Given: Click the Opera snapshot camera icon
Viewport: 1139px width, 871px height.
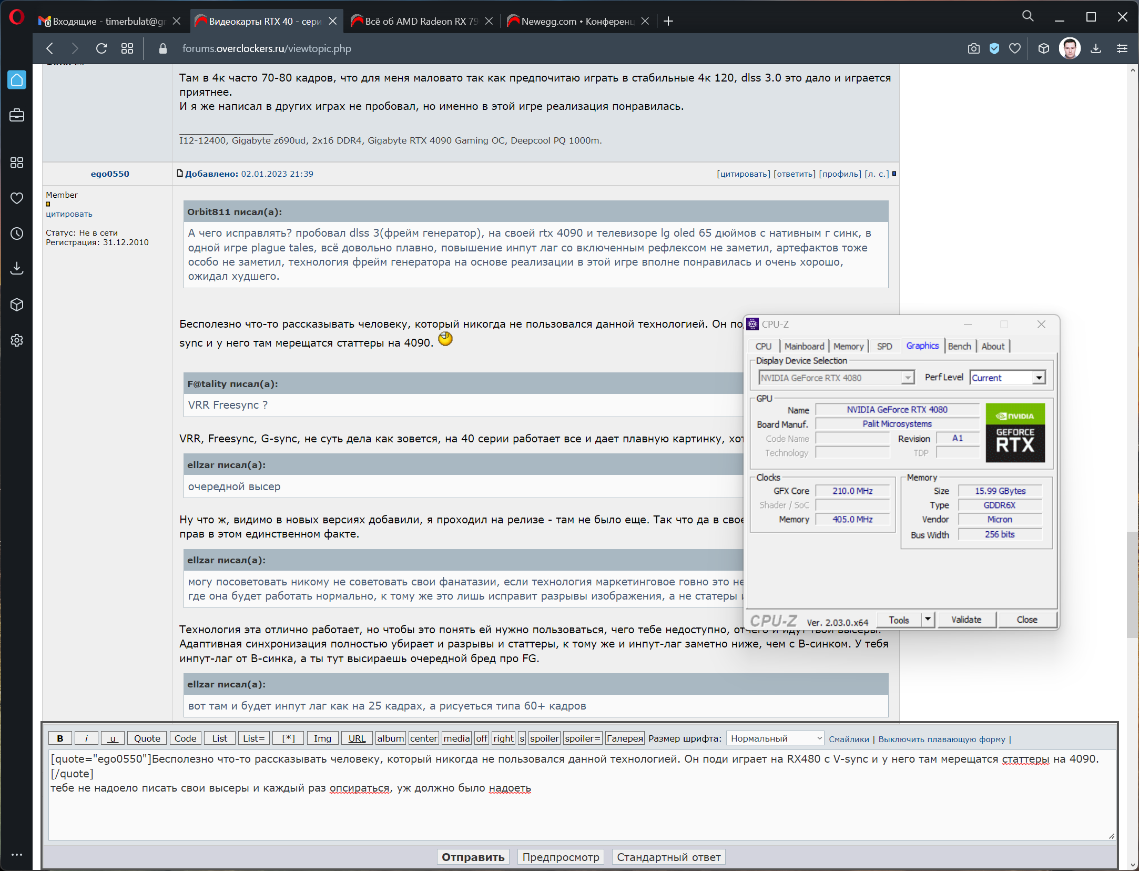Looking at the screenshot, I should point(973,48).
